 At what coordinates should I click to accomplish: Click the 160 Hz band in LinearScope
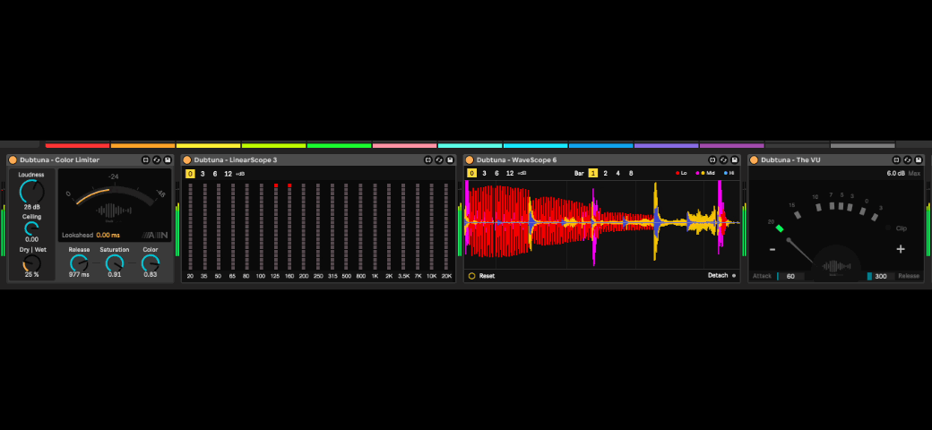[290, 228]
